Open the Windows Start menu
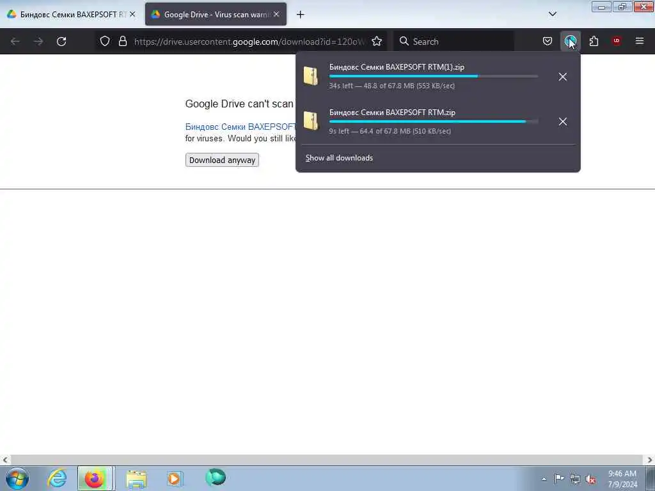This screenshot has width=655, height=491. click(17, 478)
